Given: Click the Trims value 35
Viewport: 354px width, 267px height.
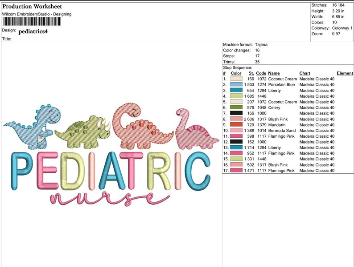Looking at the screenshot, I should (x=257, y=62).
